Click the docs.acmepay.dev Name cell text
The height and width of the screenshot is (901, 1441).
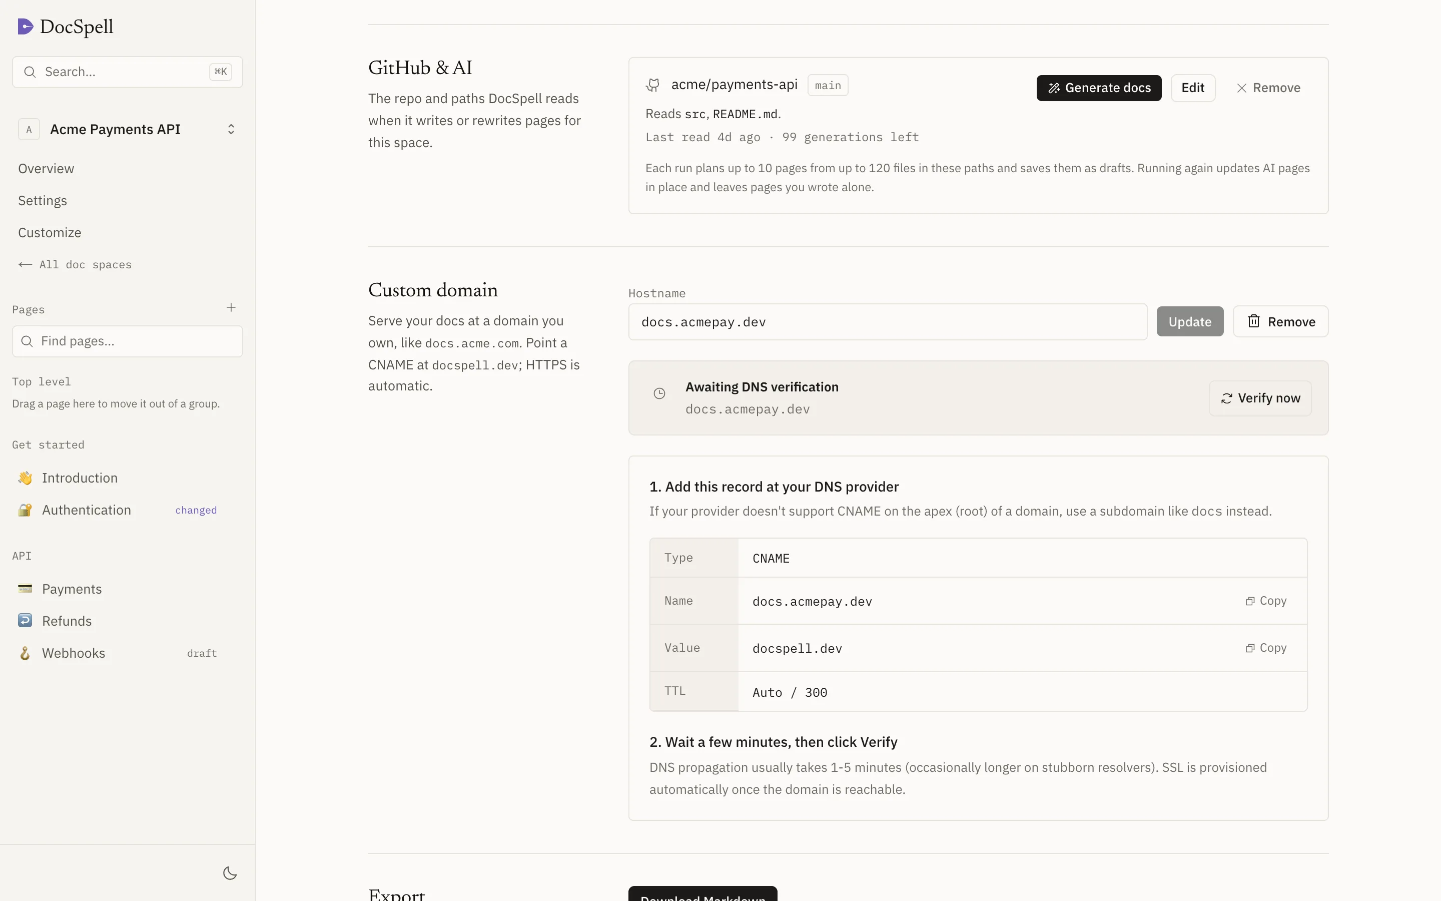tap(812, 601)
